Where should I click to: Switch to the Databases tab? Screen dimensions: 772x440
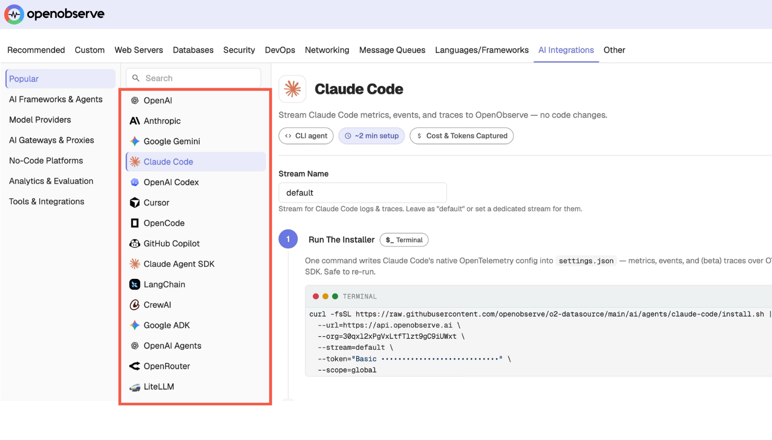click(x=193, y=50)
